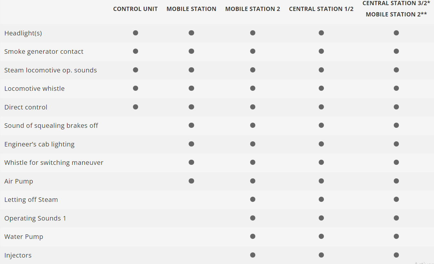Click the Sound of squealing brakes off label
This screenshot has height=264, width=434.
[x=51, y=126]
